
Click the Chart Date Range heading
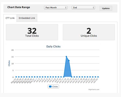[19, 7]
